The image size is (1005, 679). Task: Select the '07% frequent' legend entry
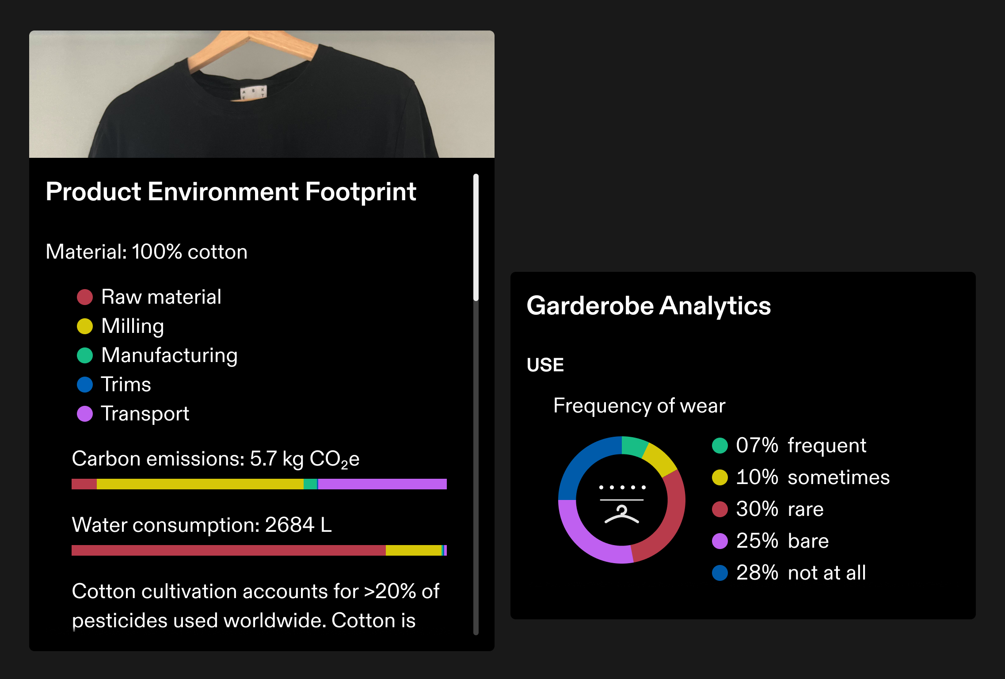point(789,446)
